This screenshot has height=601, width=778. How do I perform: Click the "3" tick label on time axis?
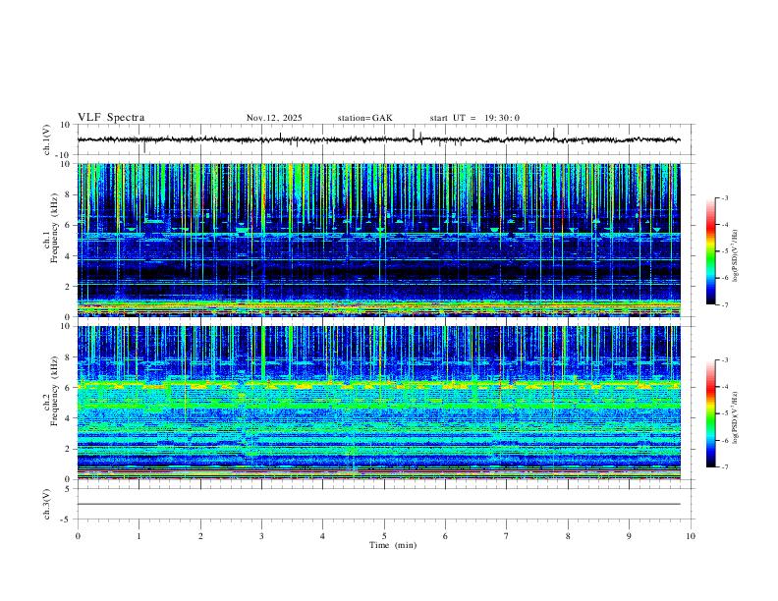point(261,536)
